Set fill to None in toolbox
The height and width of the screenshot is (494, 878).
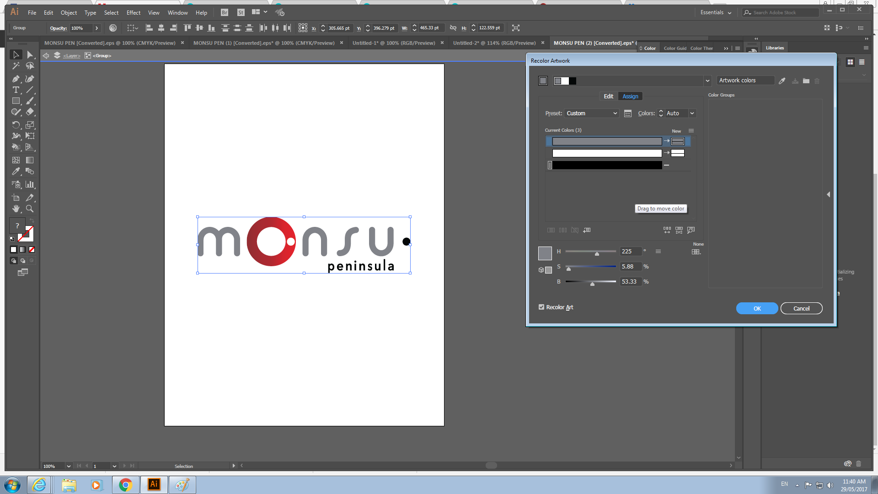32,250
